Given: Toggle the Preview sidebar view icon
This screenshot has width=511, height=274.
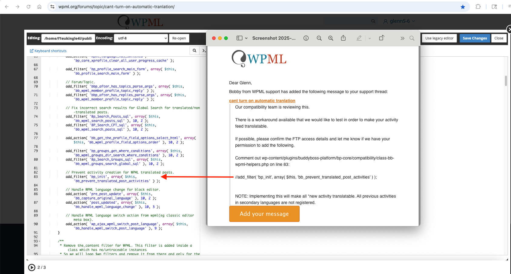Looking at the screenshot, I should 239,38.
